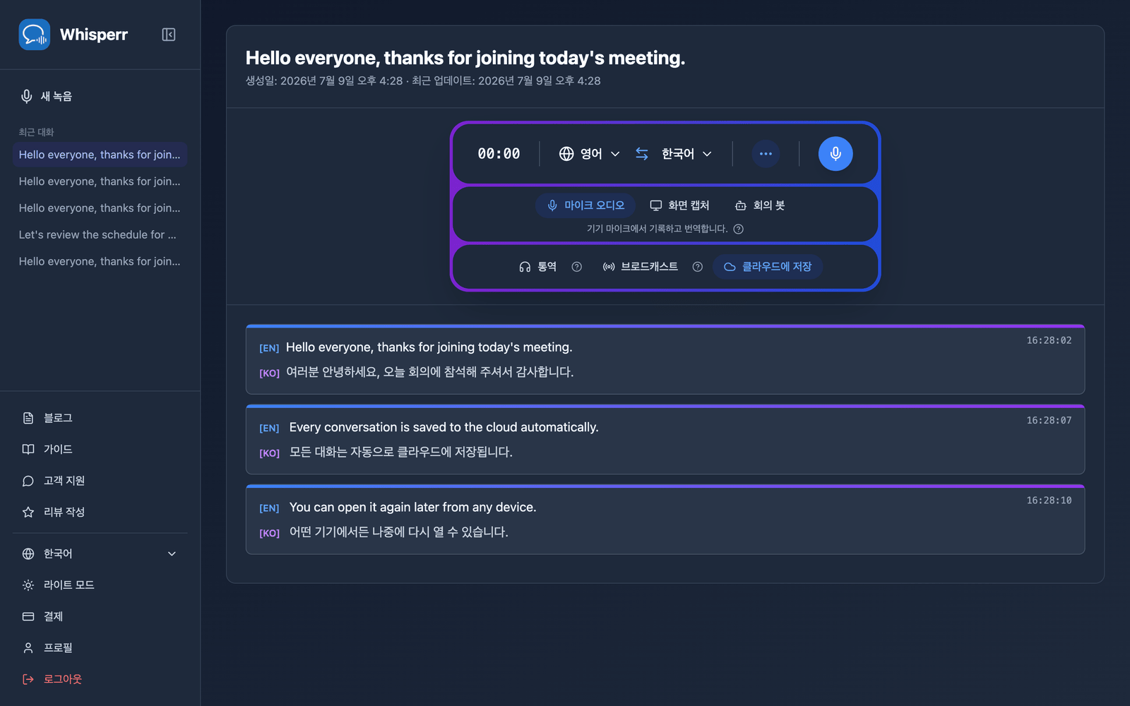Click the chat bubble icon beside 고객 지원
The image size is (1130, 706).
(x=28, y=481)
